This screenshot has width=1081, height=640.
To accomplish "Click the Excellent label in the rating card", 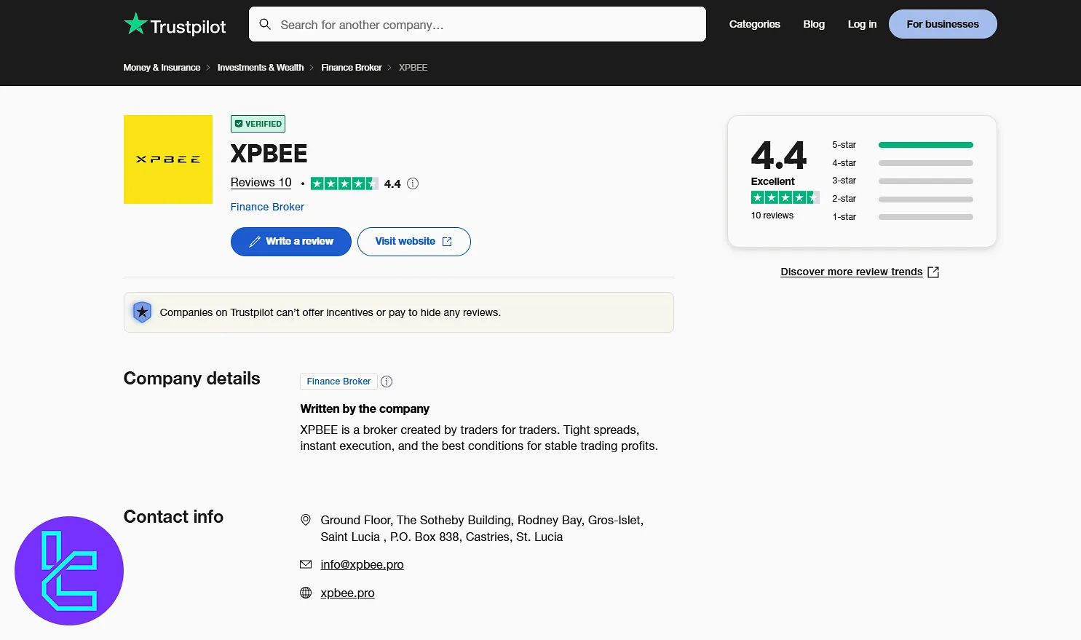I will pyautogui.click(x=773, y=181).
